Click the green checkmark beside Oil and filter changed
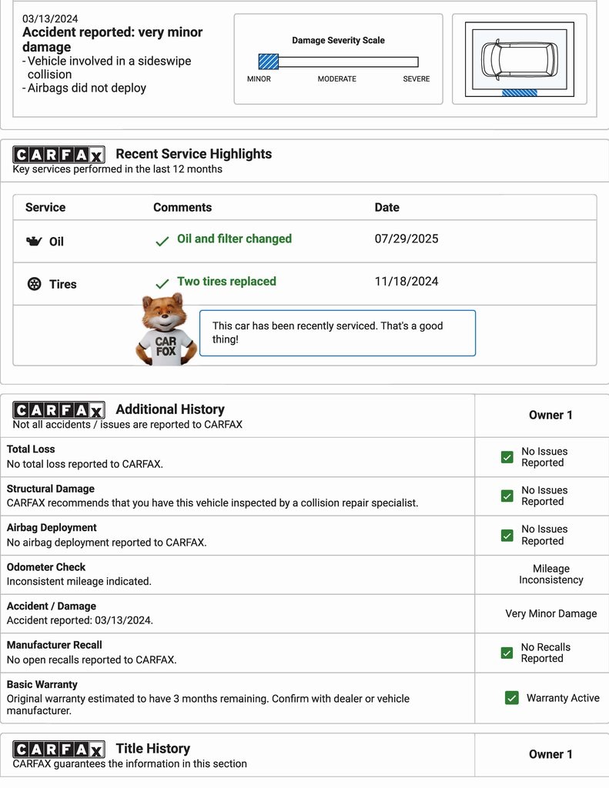Viewport: 609px width, 788px height. pos(162,242)
